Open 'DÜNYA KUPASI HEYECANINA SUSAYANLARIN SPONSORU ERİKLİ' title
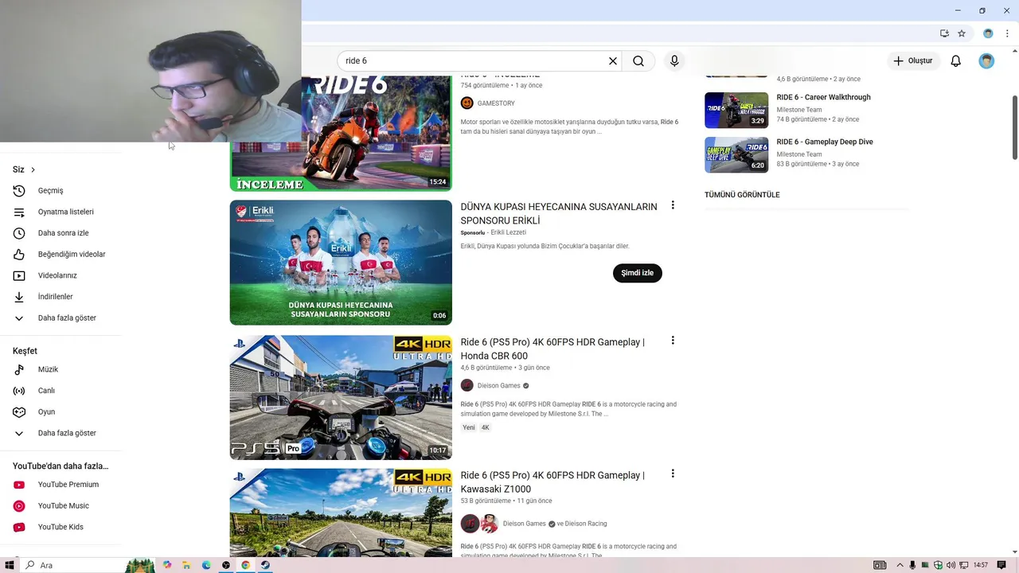Screen dimensions: 1019x573 (x=559, y=213)
